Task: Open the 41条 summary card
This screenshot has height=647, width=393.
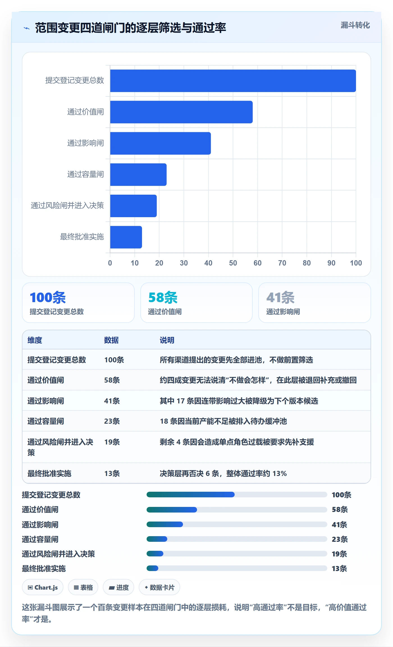Action: (315, 303)
